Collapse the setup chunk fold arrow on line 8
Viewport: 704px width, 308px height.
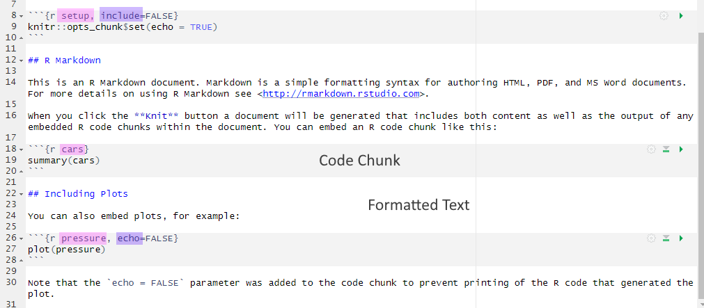click(x=21, y=17)
